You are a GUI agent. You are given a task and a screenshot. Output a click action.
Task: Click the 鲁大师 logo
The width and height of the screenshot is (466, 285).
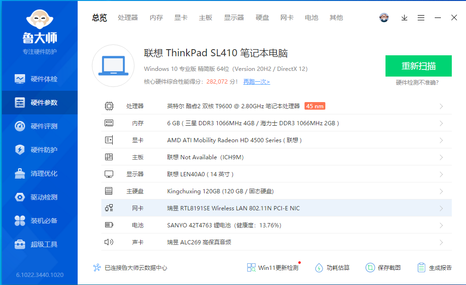(x=40, y=26)
